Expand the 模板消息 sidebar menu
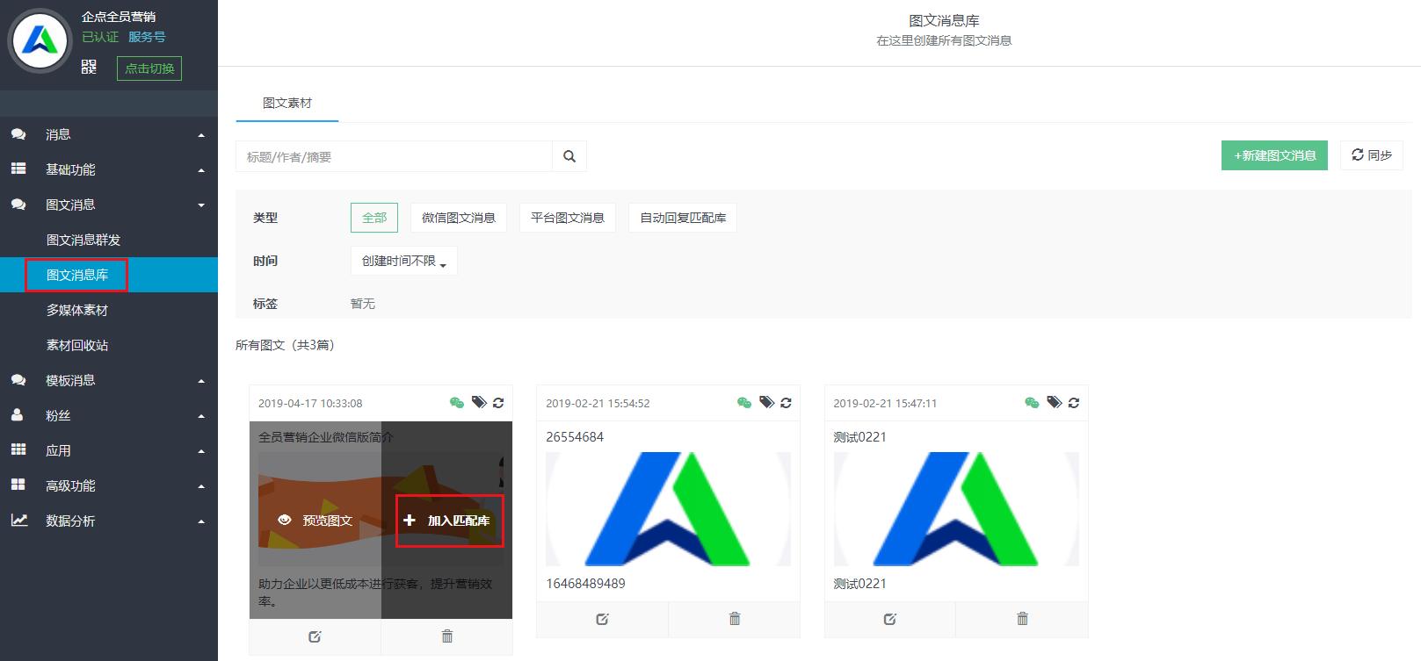This screenshot has width=1421, height=661. coord(109,380)
